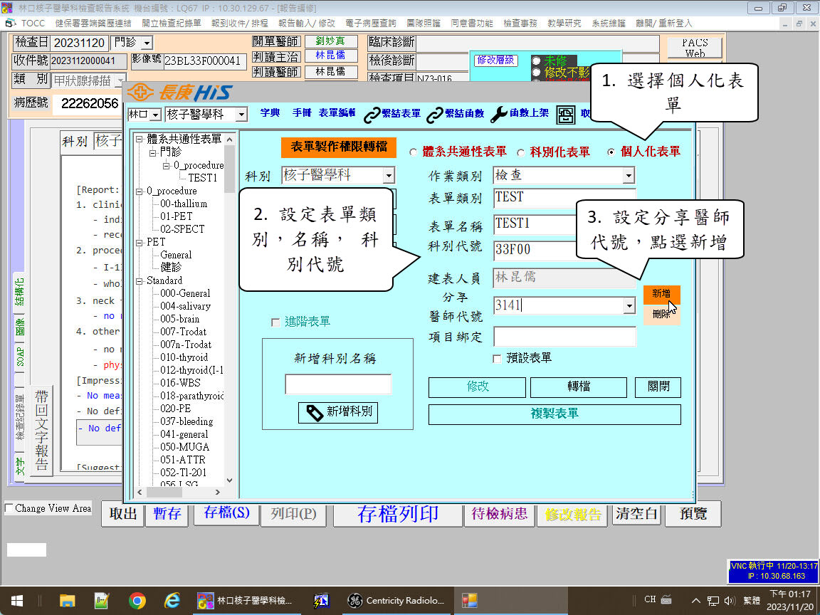
Task: Open Google Chrome from the taskbar
Action: click(137, 601)
